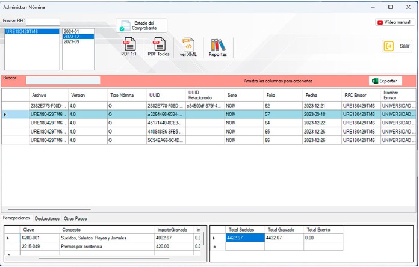Viewport: 419px width, 267px height.
Task: Select period 2023-09 in the list
Action: [x=71, y=41]
